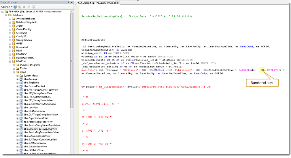Viewport: 291px width, 158px height.
Task: Select dbo.ServiceReqDeliveryAvgView in the tree
Action: click(41, 129)
